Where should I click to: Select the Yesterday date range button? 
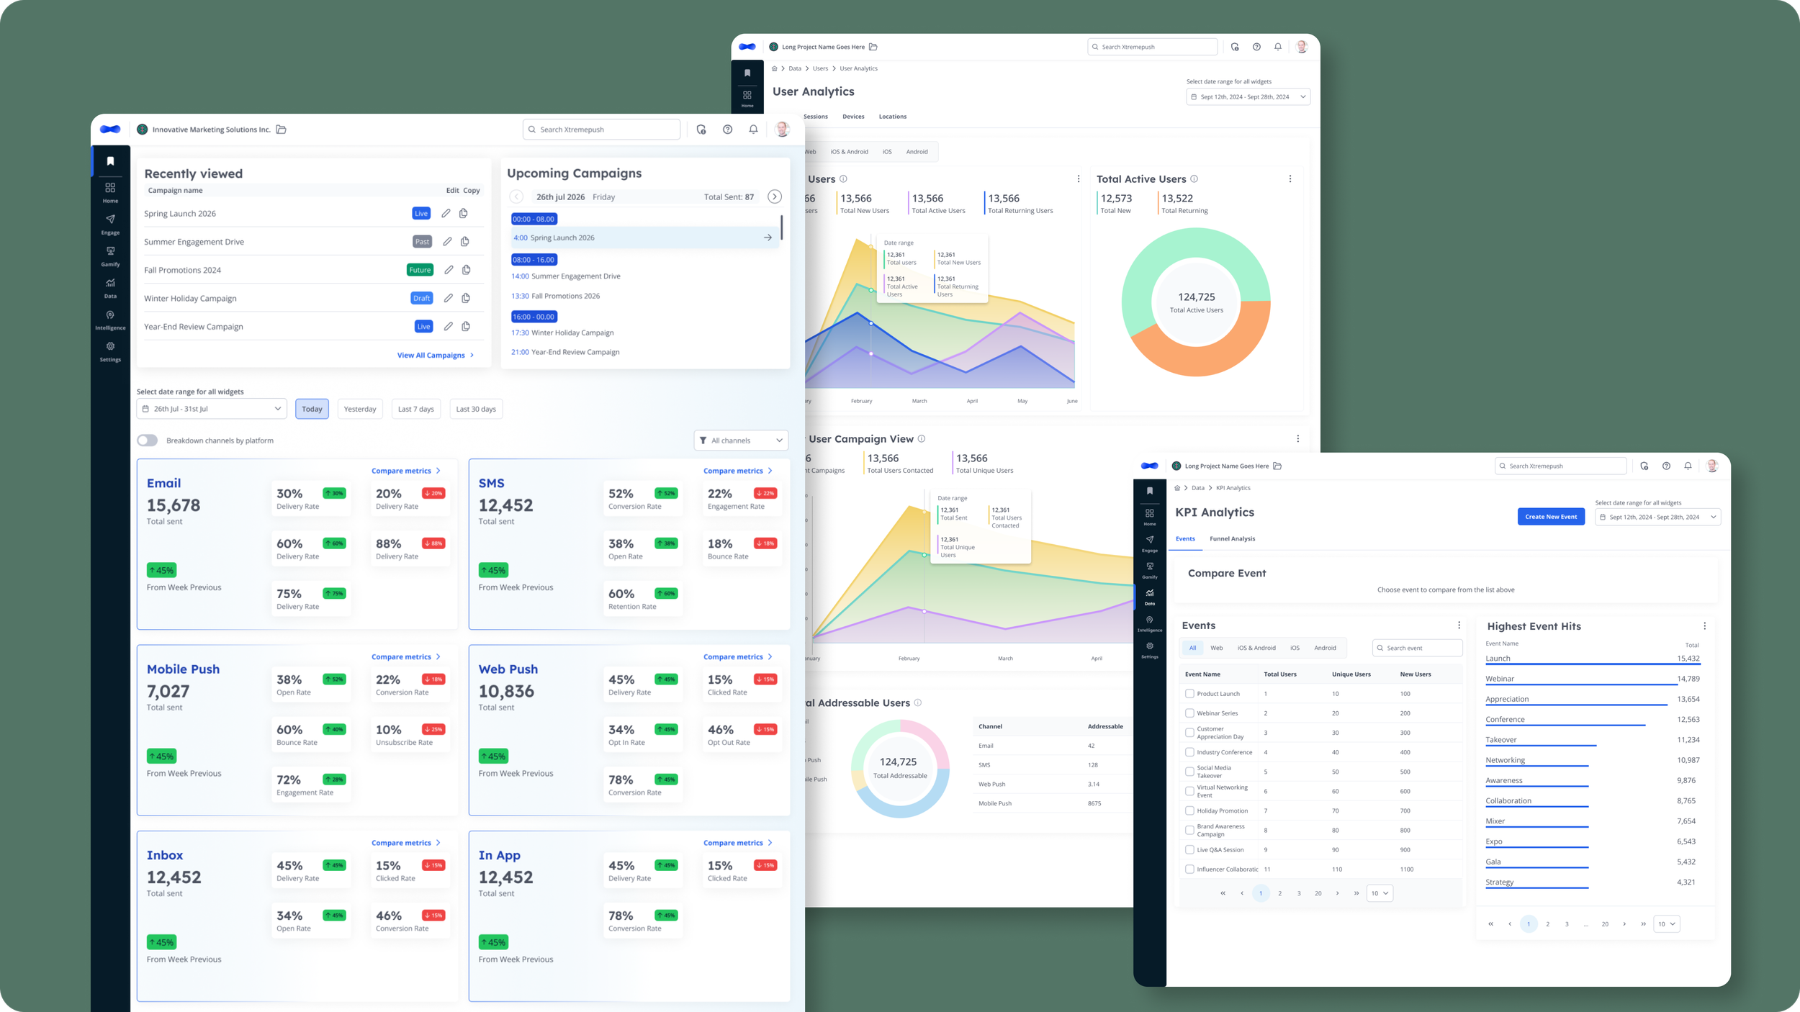pos(360,409)
